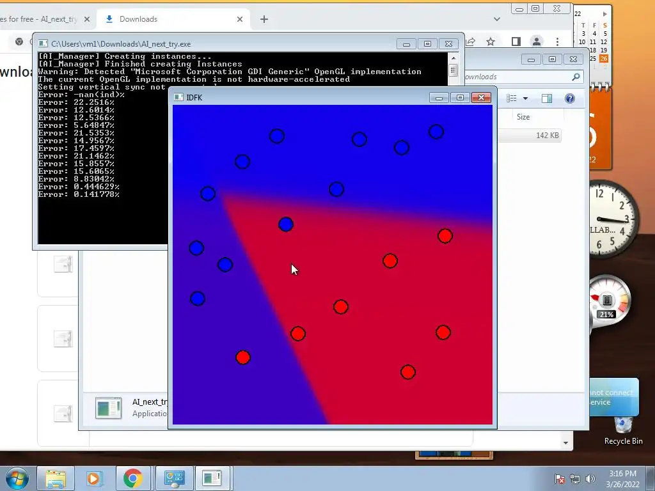The height and width of the screenshot is (491, 655).
Task: Grab the console vertical scrollbar thumb
Action: [x=454, y=69]
